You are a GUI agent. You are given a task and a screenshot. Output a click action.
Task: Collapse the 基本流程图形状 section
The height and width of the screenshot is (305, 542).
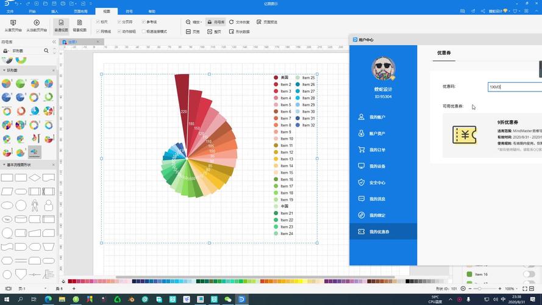pos(4,165)
